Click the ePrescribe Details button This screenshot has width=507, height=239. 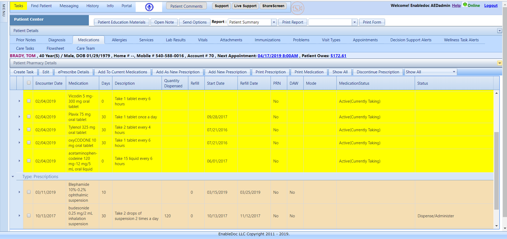[x=74, y=72]
